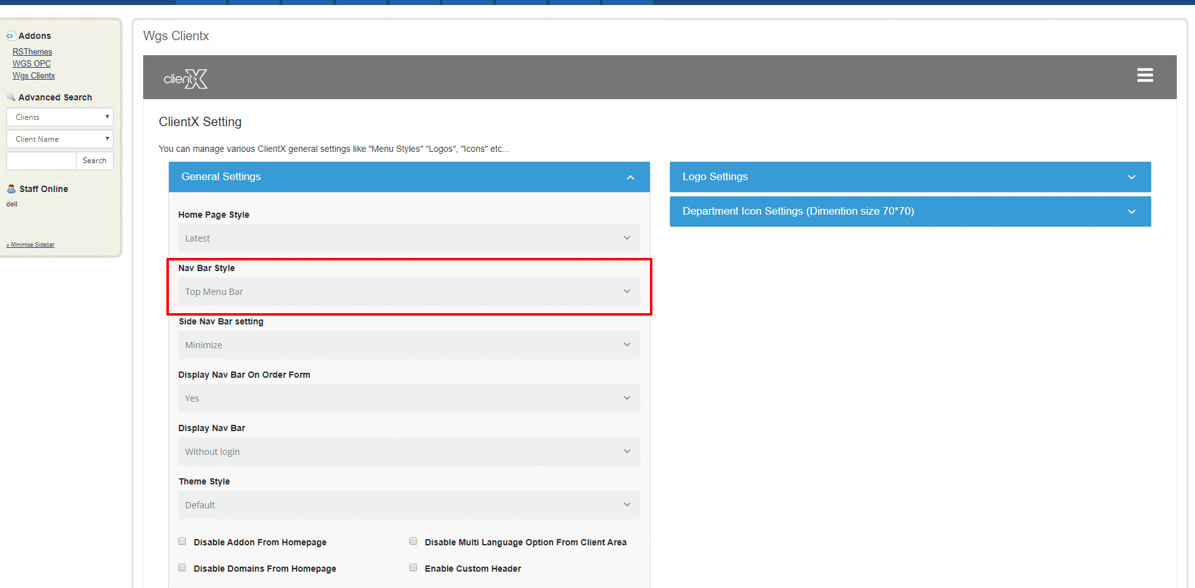The height and width of the screenshot is (588, 1195).
Task: Open the Theme Style dropdown
Action: point(409,505)
